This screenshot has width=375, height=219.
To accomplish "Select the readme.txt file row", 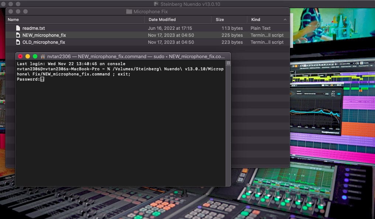I will 148,28.
